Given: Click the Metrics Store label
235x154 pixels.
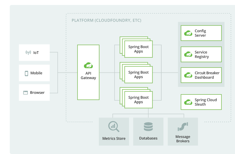Looking at the screenshot, I should (114, 139).
